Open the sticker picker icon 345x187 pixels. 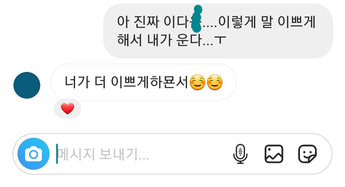click(307, 154)
